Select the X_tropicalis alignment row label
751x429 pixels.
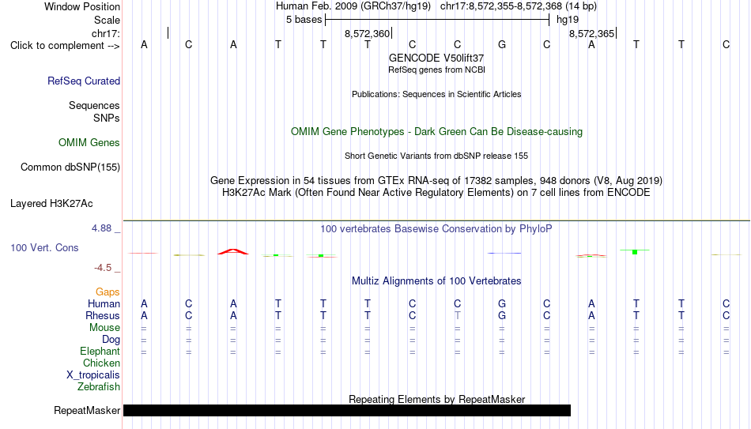(93, 375)
